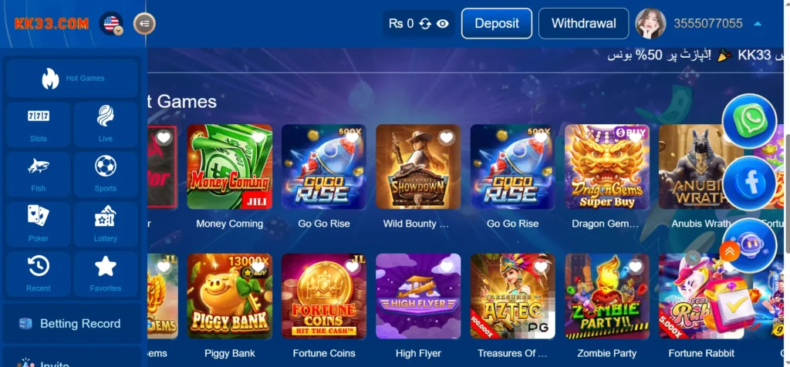Viewport: 790px width, 367px height.
Task: Select Hot Games tab in sidebar
Action: tap(72, 79)
